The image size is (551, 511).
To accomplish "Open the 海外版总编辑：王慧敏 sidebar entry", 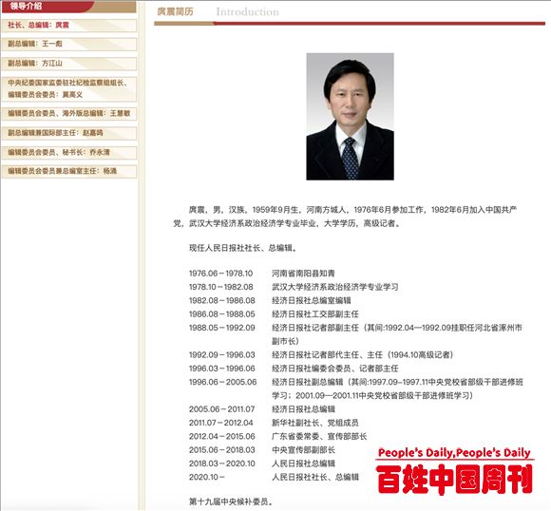I will [x=68, y=114].
